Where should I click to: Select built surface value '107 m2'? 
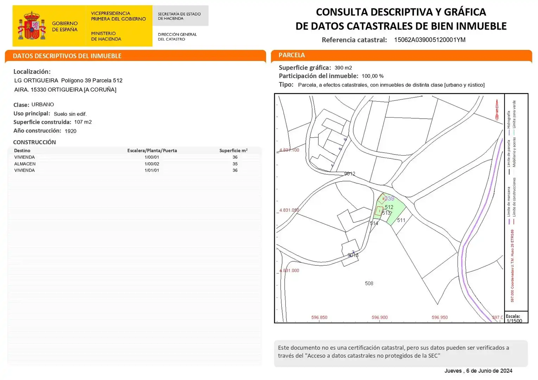pyautogui.click(x=83, y=122)
